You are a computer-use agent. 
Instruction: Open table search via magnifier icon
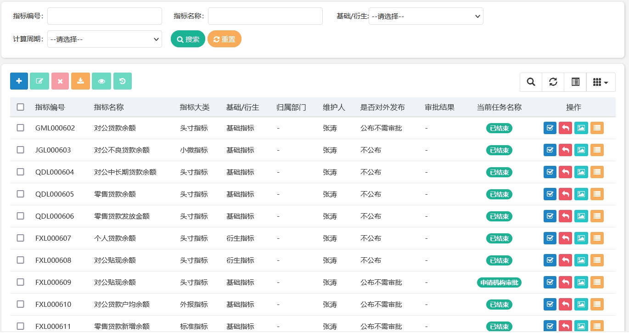click(x=531, y=82)
